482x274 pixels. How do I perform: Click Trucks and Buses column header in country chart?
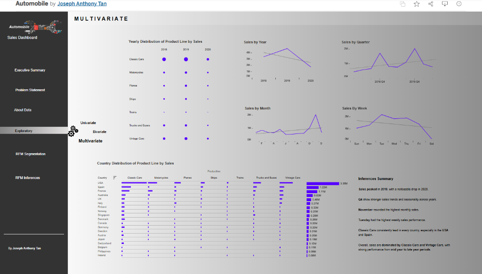266,178
